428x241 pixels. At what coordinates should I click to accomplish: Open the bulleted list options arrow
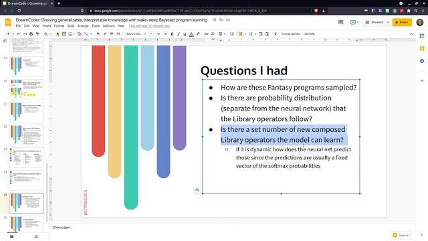coord(245,34)
